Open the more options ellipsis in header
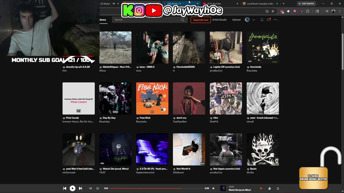Viewport: 344px width, 193px height. tap(275, 20)
